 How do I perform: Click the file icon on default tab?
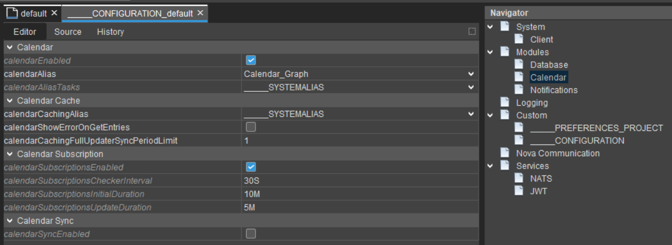tap(12, 13)
